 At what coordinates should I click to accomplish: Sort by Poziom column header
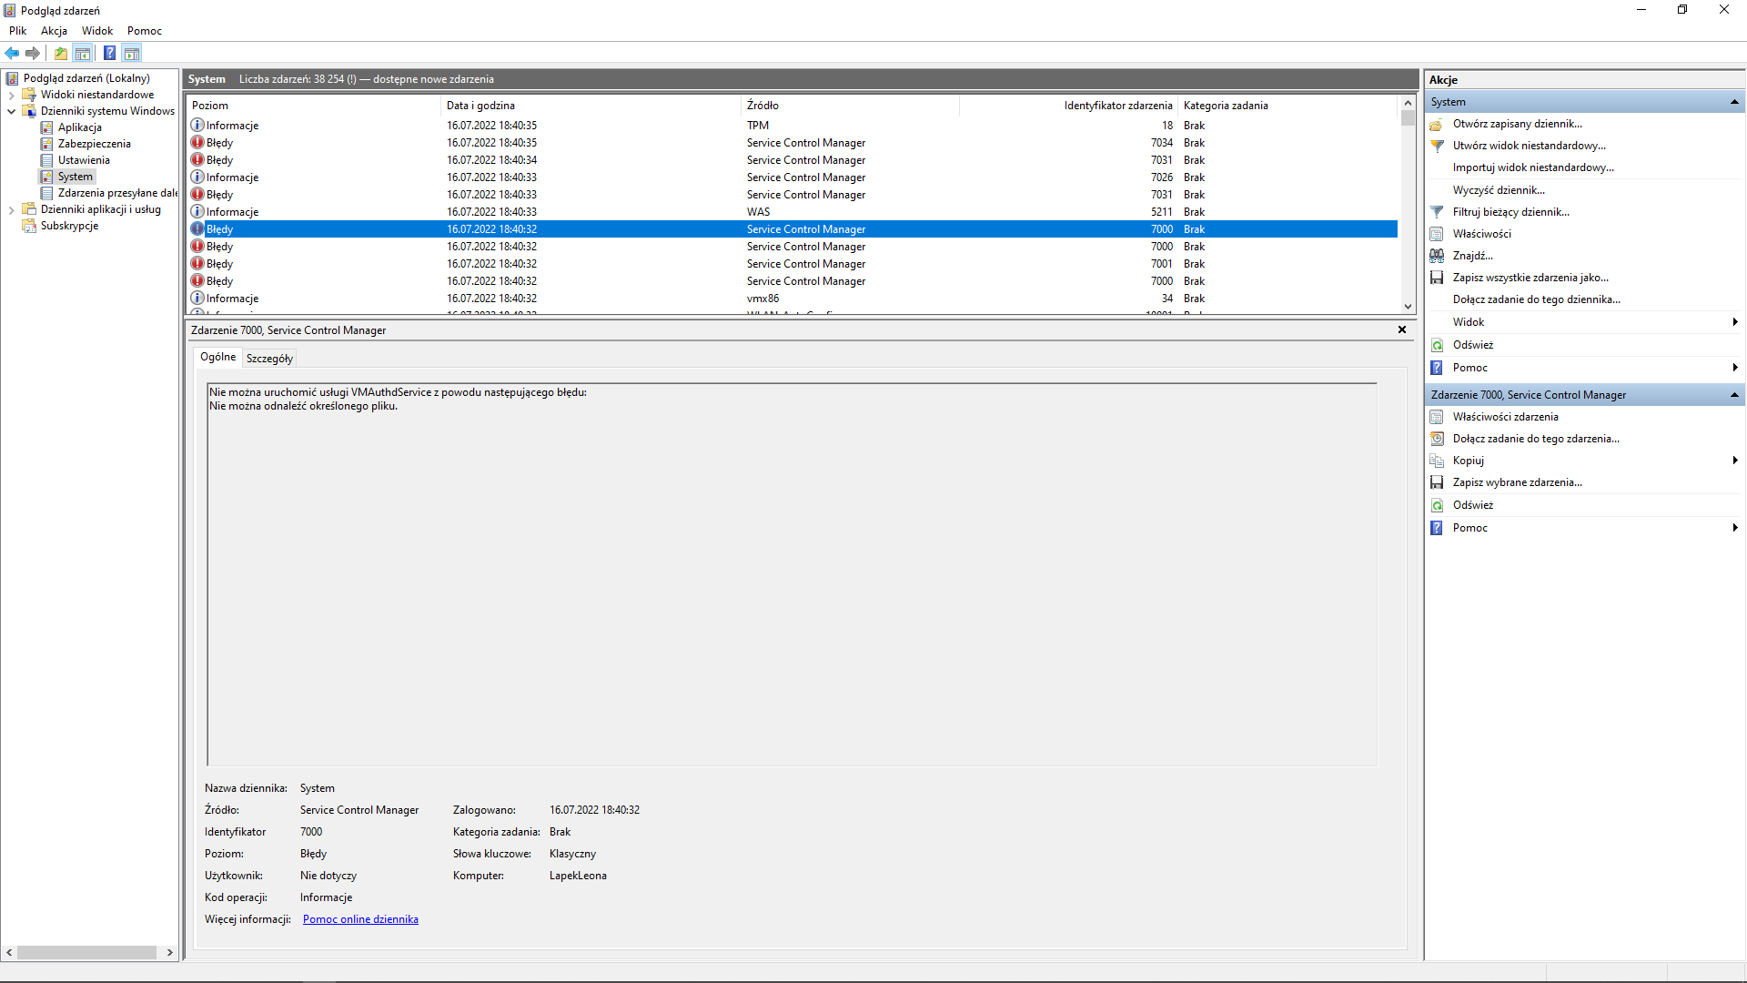pos(314,106)
